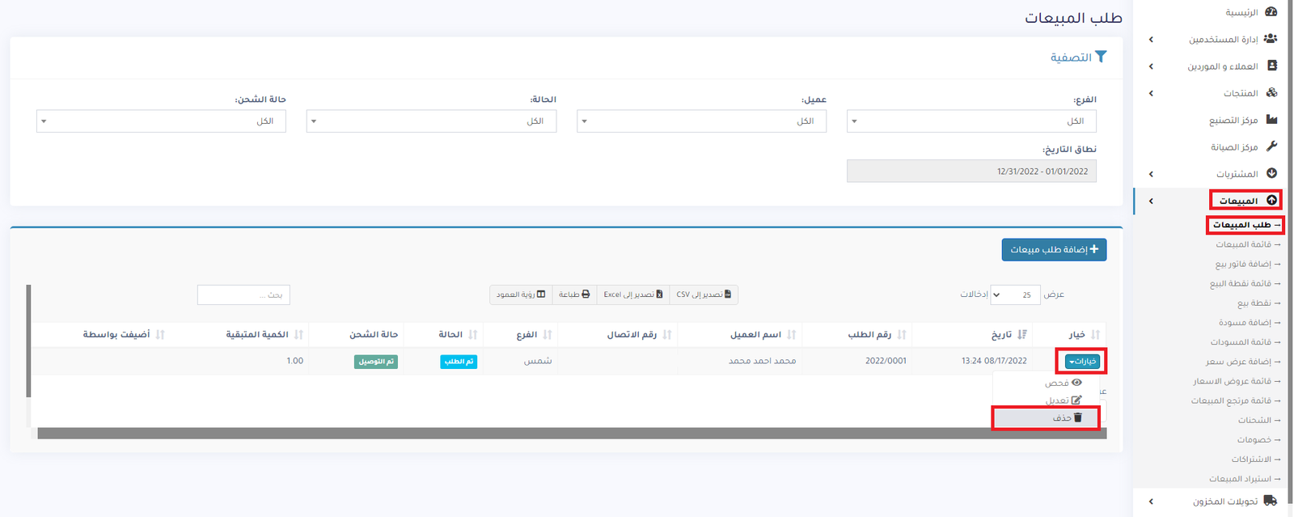This screenshot has width=1294, height=517.
Task: Click the المنتجات cubes icon
Action: click(1271, 93)
